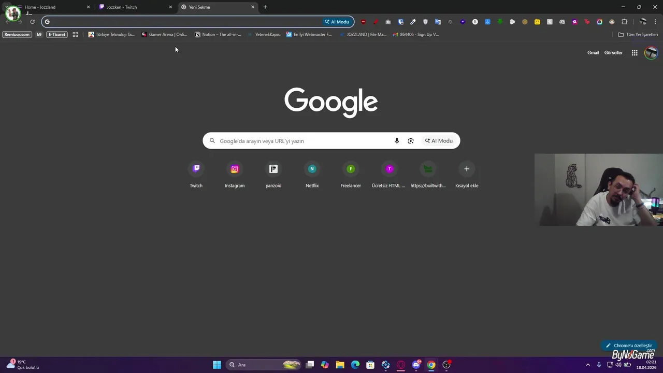This screenshot has width=663, height=373.
Task: Open Microsoft Edge from taskbar
Action: (355, 365)
